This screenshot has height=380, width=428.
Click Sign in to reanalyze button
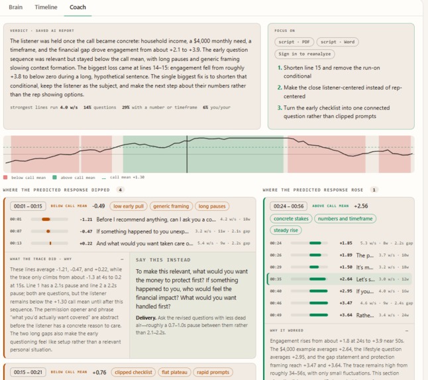(305, 54)
